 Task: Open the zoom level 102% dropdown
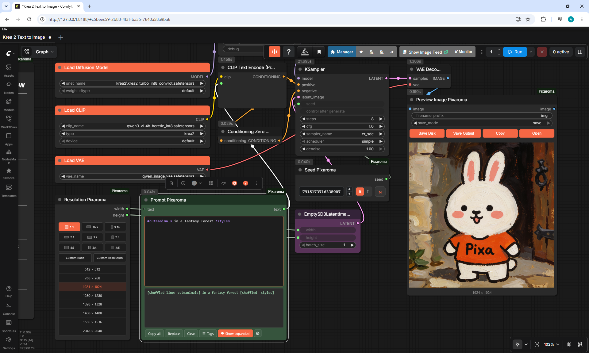552,344
